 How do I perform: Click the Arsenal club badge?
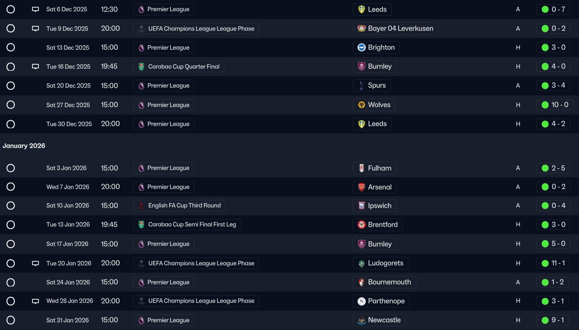pos(362,187)
